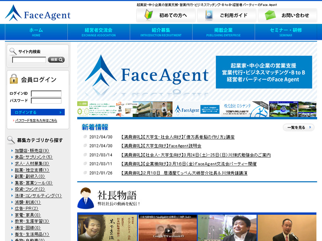Open news about 億万長者脳の作り方 講座

[178, 137]
